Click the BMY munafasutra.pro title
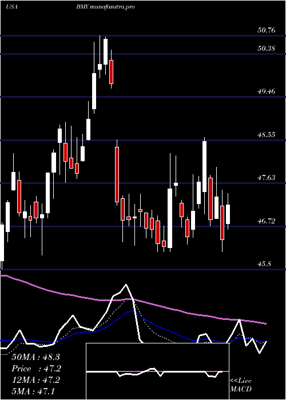 pyautogui.click(x=105, y=7)
